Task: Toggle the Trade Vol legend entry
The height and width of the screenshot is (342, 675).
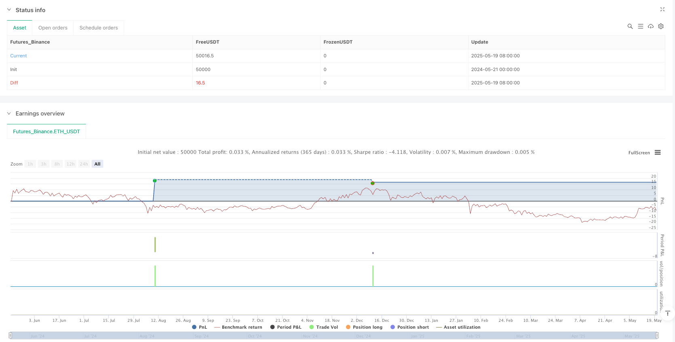Action: 323,327
